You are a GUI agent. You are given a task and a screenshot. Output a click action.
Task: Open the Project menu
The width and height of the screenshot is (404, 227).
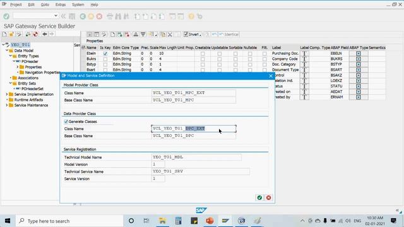16,4
